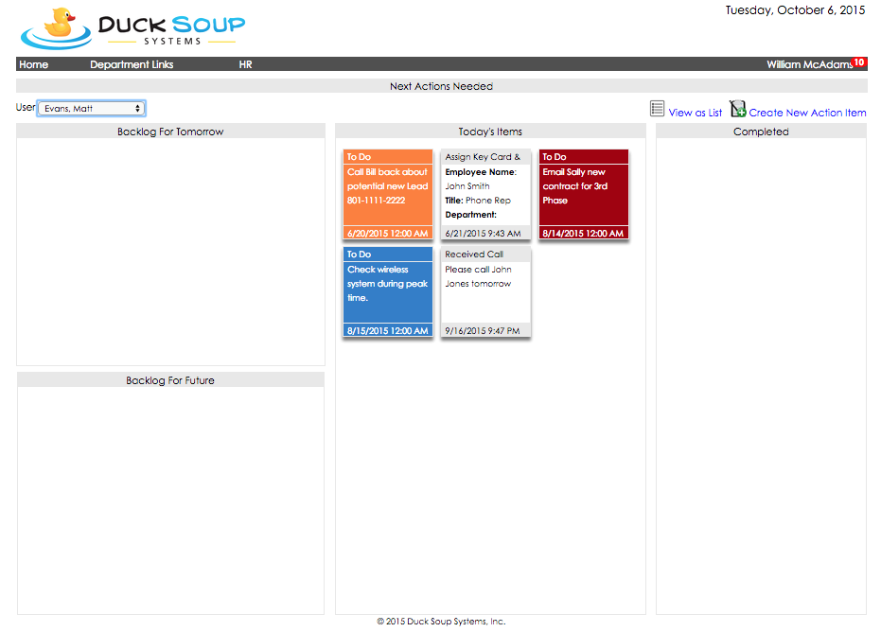Click the View as List icon
881x632 pixels.
(x=658, y=110)
